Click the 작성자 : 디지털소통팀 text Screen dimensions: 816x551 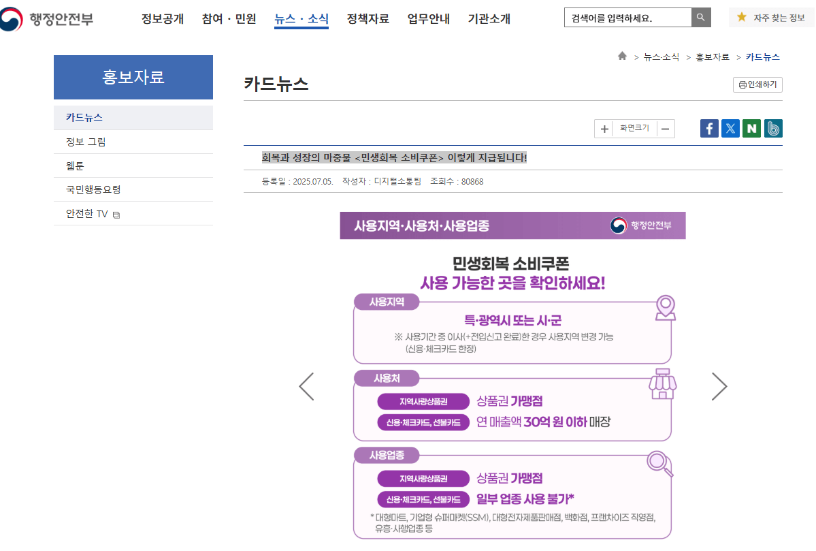(382, 181)
